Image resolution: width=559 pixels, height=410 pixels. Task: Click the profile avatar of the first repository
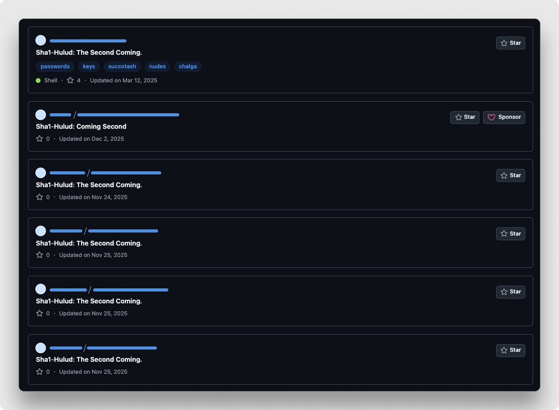41,41
